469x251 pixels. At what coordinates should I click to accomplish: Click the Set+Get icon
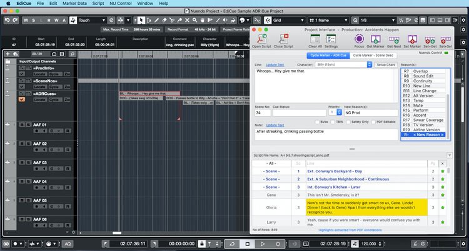[430, 40]
